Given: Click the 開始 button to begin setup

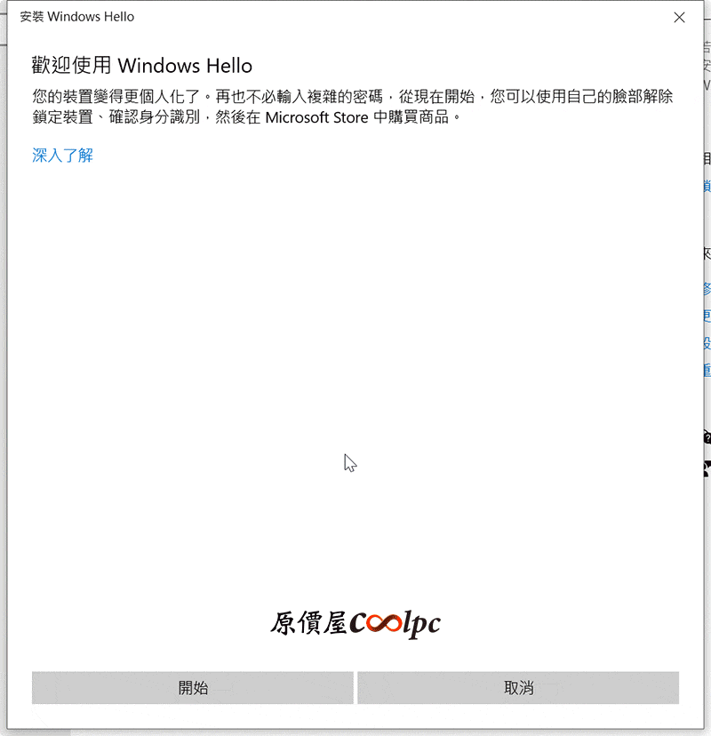Looking at the screenshot, I should tap(193, 688).
